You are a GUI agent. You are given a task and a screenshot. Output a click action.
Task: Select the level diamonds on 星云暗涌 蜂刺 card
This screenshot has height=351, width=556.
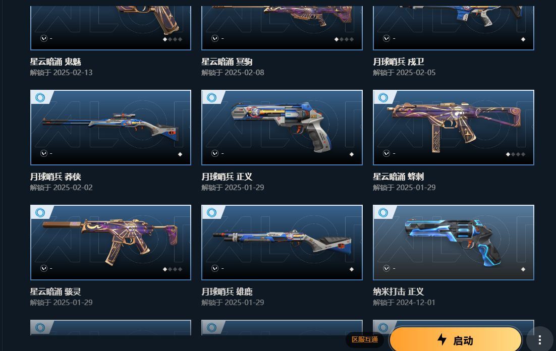pos(516,154)
